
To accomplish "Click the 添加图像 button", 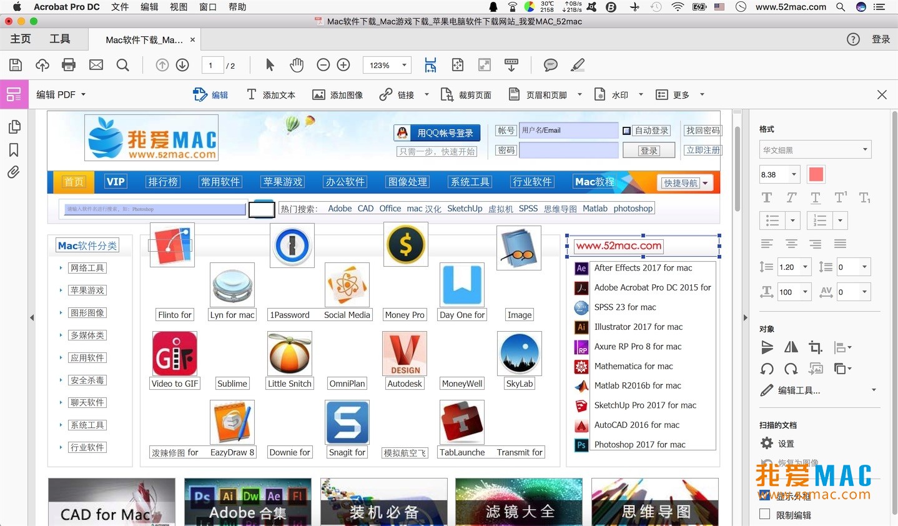I will (x=338, y=95).
